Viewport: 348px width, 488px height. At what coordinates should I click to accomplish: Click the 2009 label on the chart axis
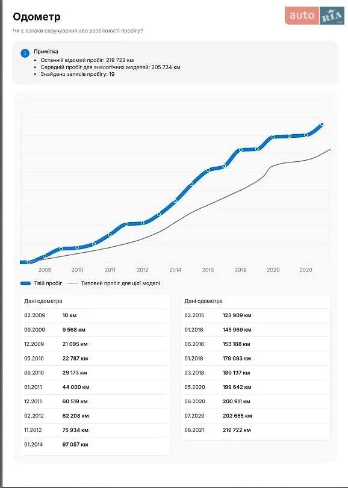pos(45,270)
